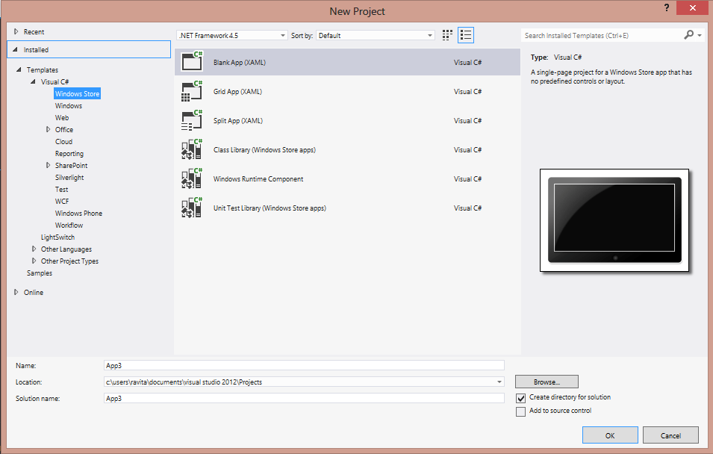
Task: Confirm with the OK button
Action: click(610, 435)
